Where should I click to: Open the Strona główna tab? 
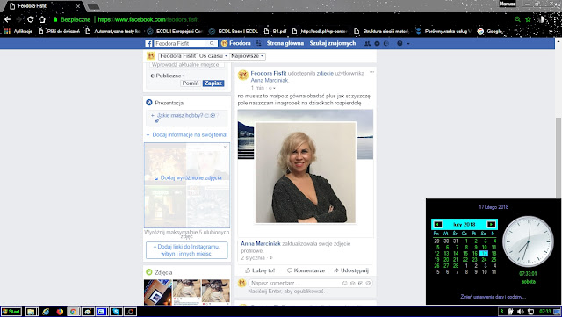tap(285, 43)
